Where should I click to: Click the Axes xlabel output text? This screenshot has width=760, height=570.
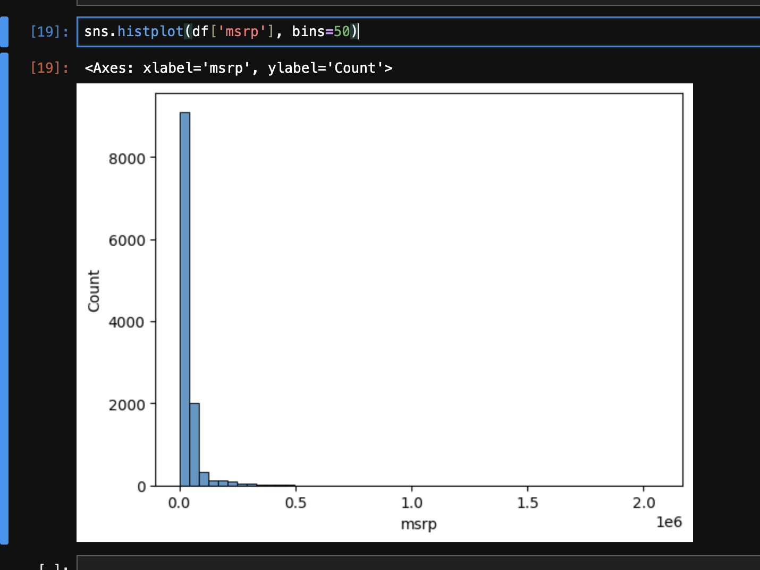coord(238,68)
